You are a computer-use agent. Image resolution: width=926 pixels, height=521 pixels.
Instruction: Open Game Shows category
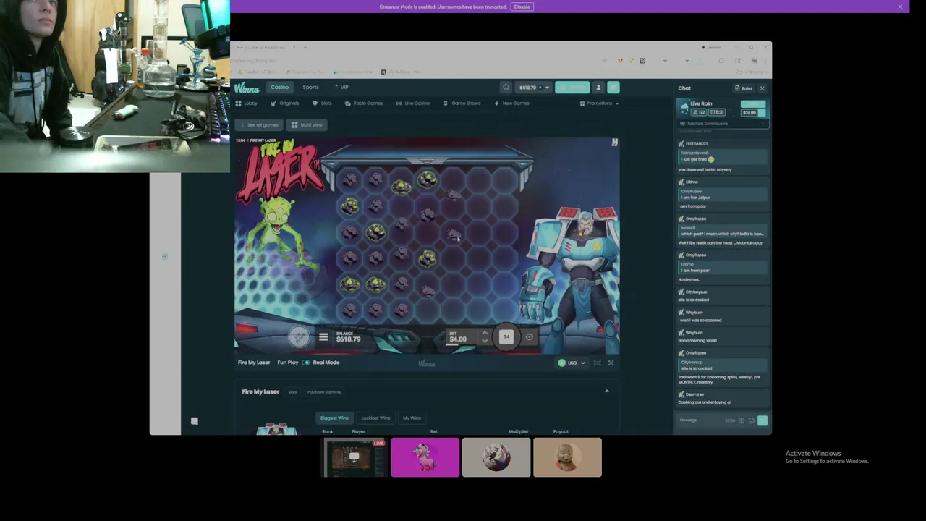(x=462, y=103)
